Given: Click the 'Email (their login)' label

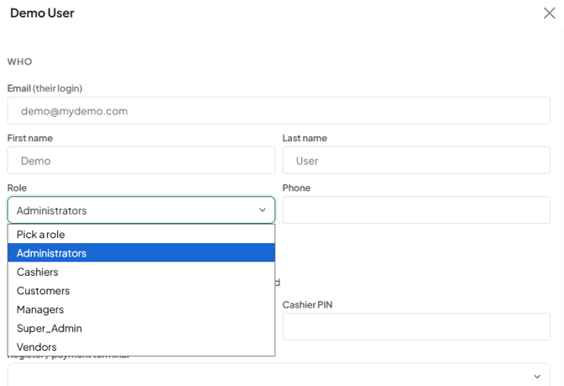Looking at the screenshot, I should [45, 88].
